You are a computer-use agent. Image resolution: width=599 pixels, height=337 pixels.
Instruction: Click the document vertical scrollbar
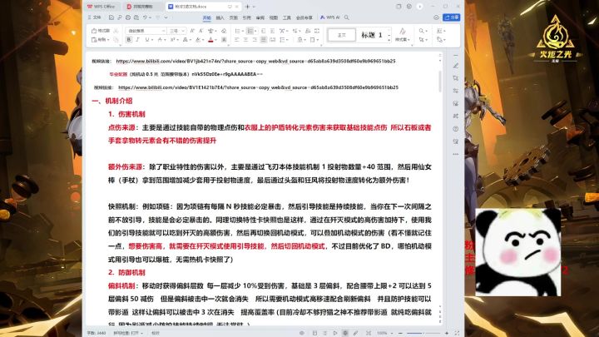(x=440, y=80)
